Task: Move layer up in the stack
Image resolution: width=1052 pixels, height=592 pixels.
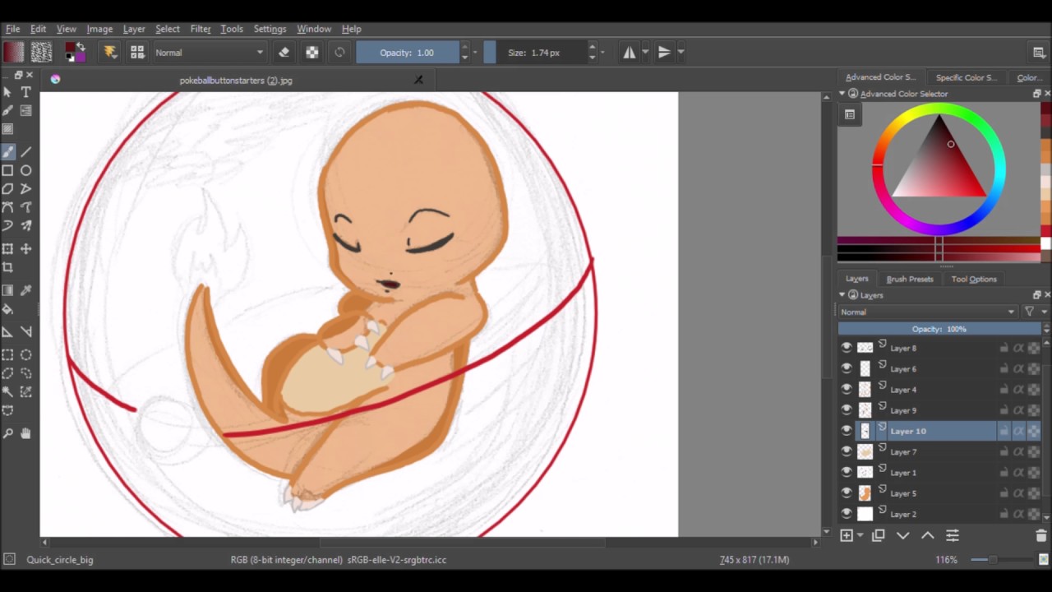Action: 927,535
